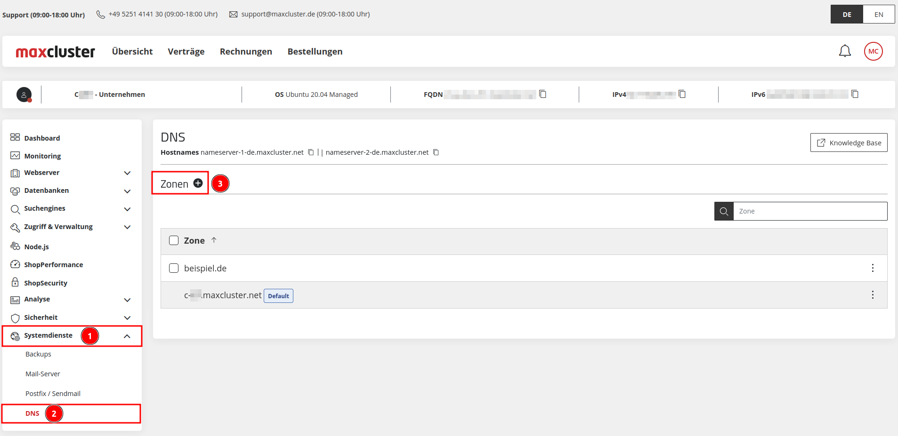
Task: Expand the Sicherheit menu chevron
Action: point(127,318)
